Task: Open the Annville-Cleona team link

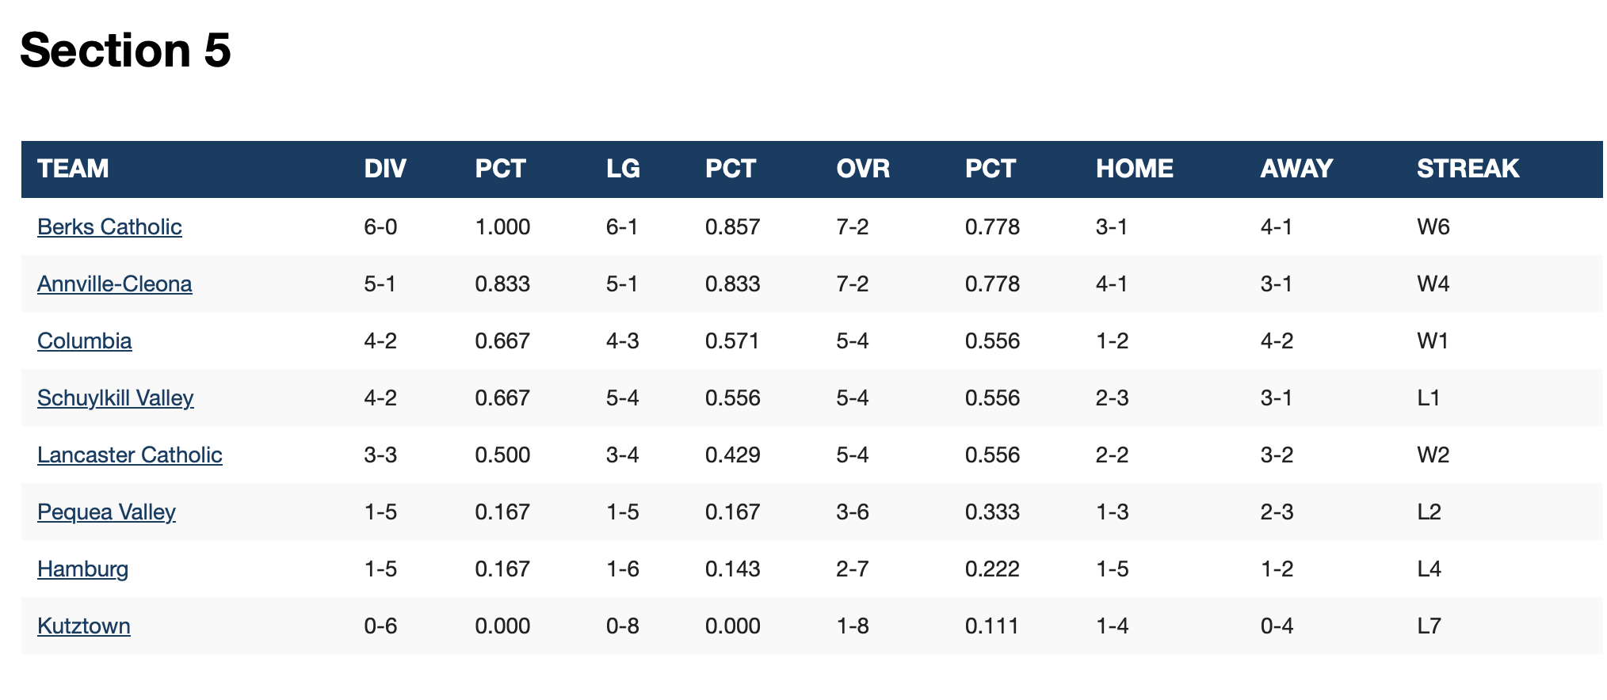Action: (x=114, y=284)
